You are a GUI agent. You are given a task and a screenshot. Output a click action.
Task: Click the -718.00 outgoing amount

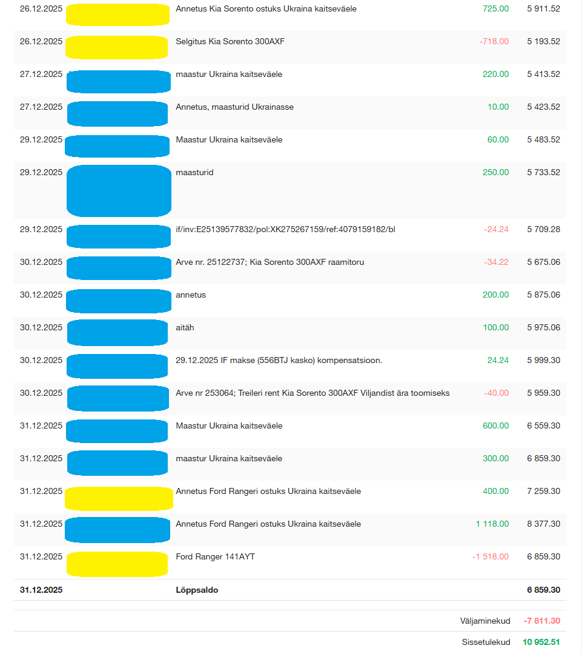pyautogui.click(x=494, y=42)
